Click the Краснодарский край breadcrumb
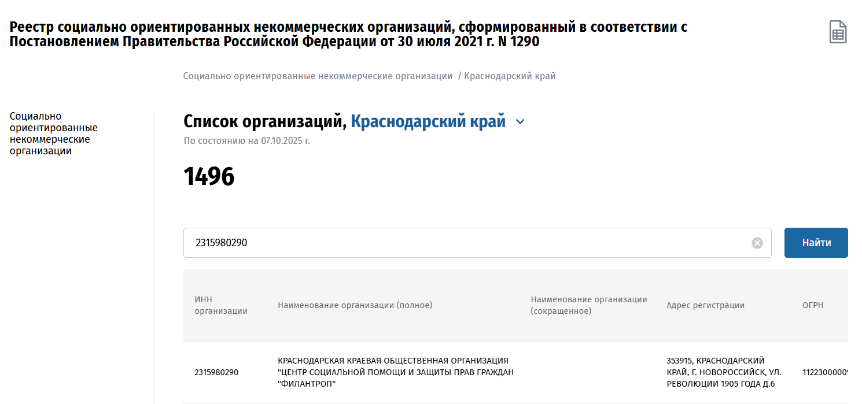Screen dimensions: 862x404 [510, 76]
